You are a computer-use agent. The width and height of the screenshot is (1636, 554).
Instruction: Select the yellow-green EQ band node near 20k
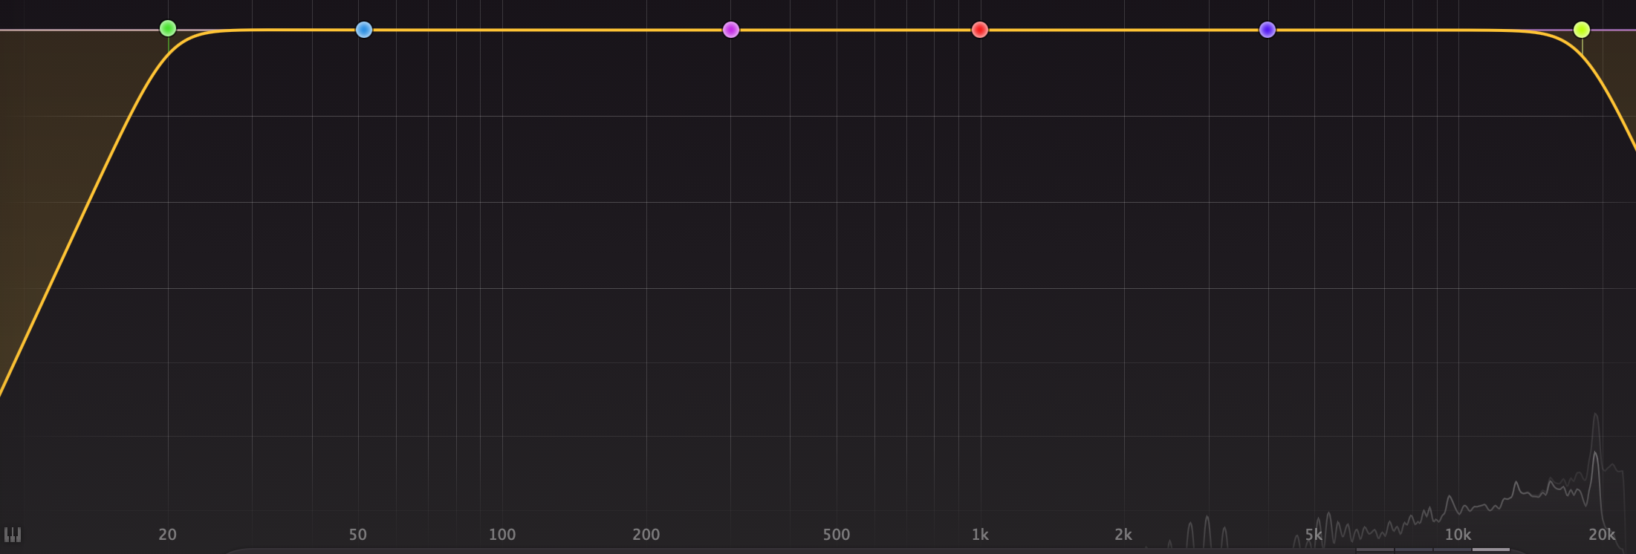click(x=1582, y=30)
